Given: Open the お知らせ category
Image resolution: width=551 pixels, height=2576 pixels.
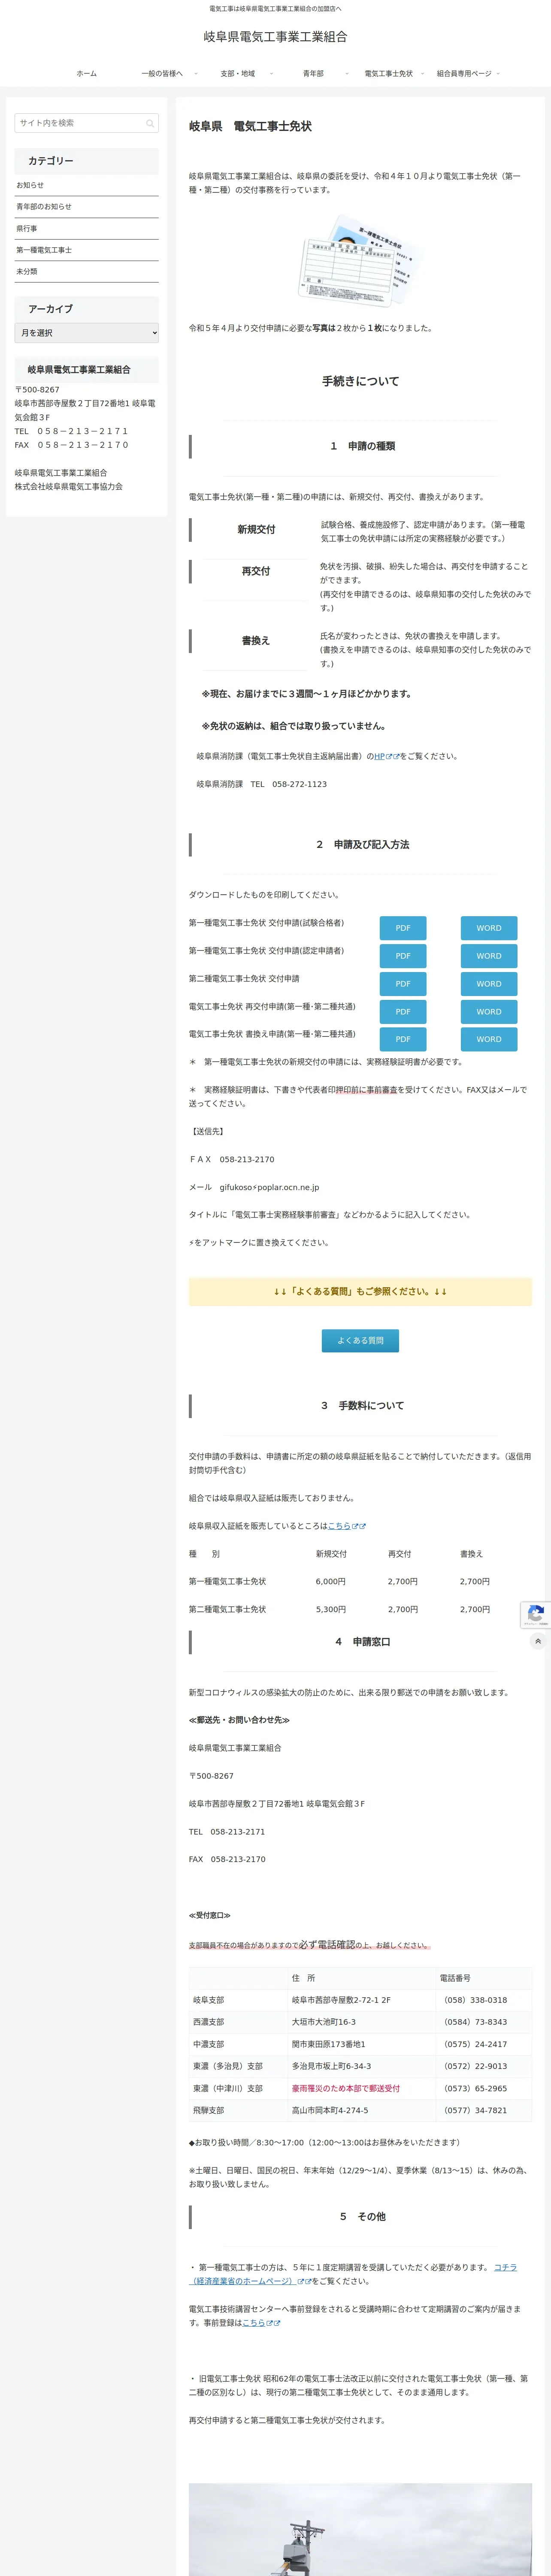Looking at the screenshot, I should point(87,185).
